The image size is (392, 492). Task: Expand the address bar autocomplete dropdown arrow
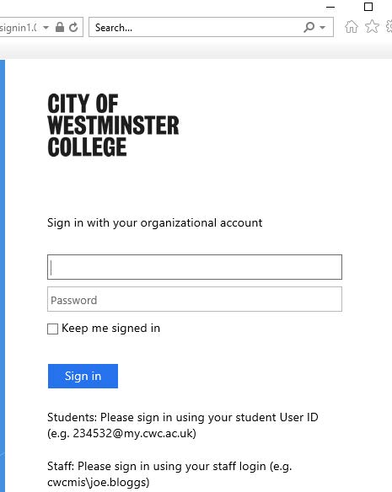point(46,28)
